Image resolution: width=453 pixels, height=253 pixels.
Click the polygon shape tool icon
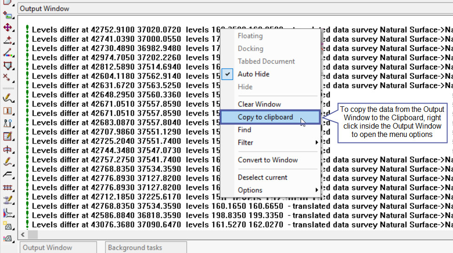point(7,65)
